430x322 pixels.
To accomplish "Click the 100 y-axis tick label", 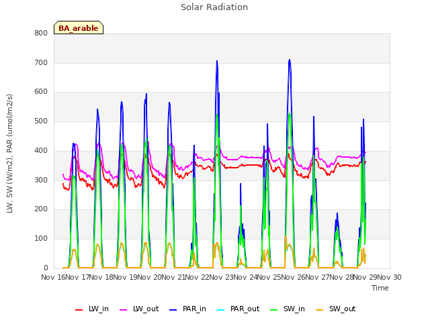I will (41, 239).
